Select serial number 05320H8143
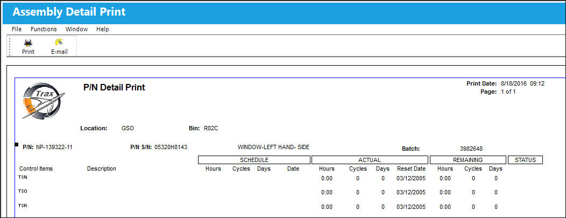 [x=171, y=147]
